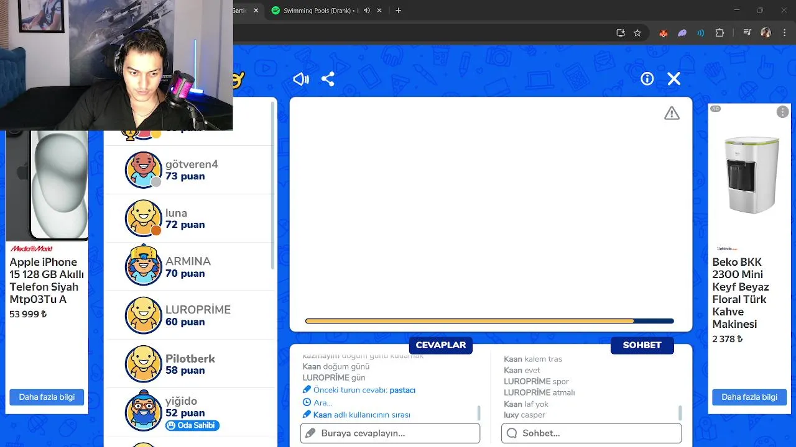This screenshot has width=796, height=447.
Task: Click the player name 'Pilotberk'
Action: [x=190, y=359]
